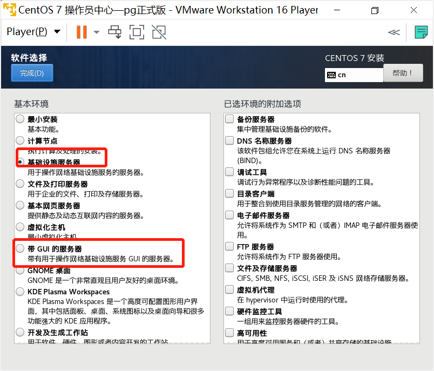The image size is (434, 371).
Task: Click the 已选环境的附加选项 heading
Action: (x=262, y=104)
